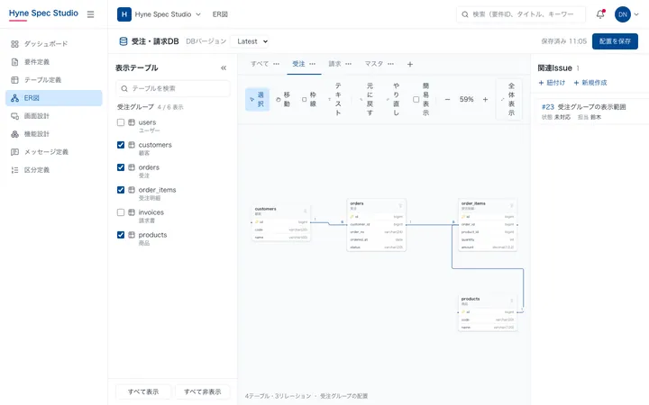Screen dimensions: 649x405
Task: Click the 新規作成 link
Action: click(x=590, y=83)
